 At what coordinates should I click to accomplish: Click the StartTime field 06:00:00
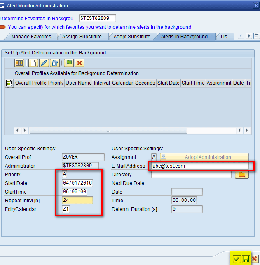tap(75, 192)
